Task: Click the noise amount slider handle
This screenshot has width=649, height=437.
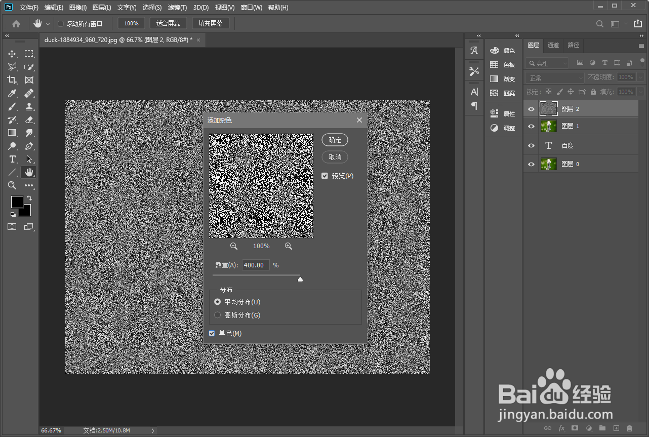Action: coord(300,279)
